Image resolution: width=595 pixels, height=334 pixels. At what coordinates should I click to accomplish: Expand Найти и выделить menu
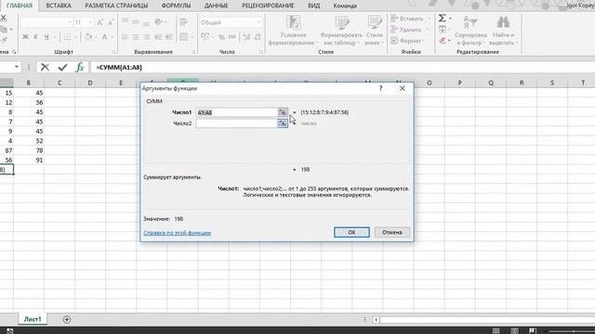(x=503, y=31)
